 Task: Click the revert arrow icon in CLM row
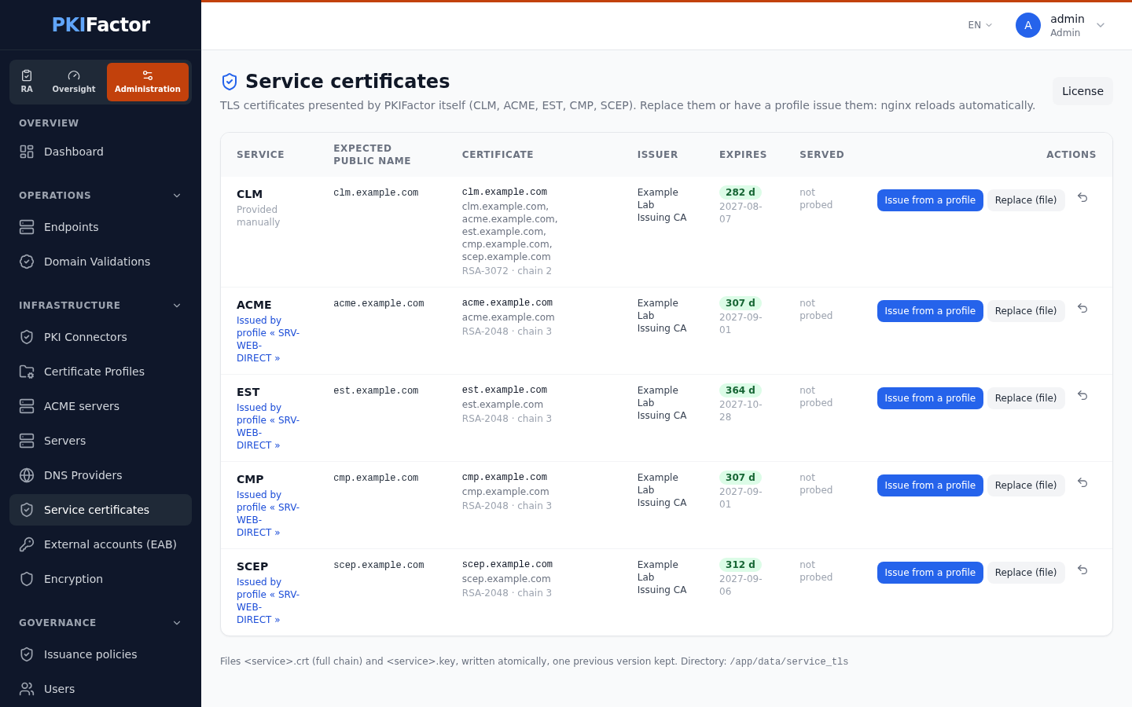pos(1082,198)
